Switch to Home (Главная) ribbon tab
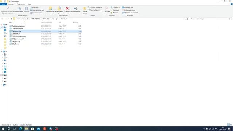Viewport: 233px width, 131px height. [x=11, y=4]
